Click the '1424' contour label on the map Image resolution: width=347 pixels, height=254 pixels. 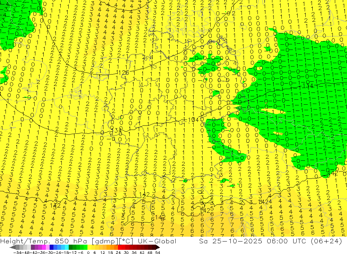pyautogui.click(x=265, y=202)
